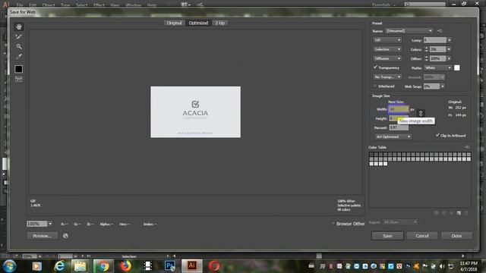Open the Dither percentage slider arrow
The height and width of the screenshot is (273, 486).
tap(449, 58)
